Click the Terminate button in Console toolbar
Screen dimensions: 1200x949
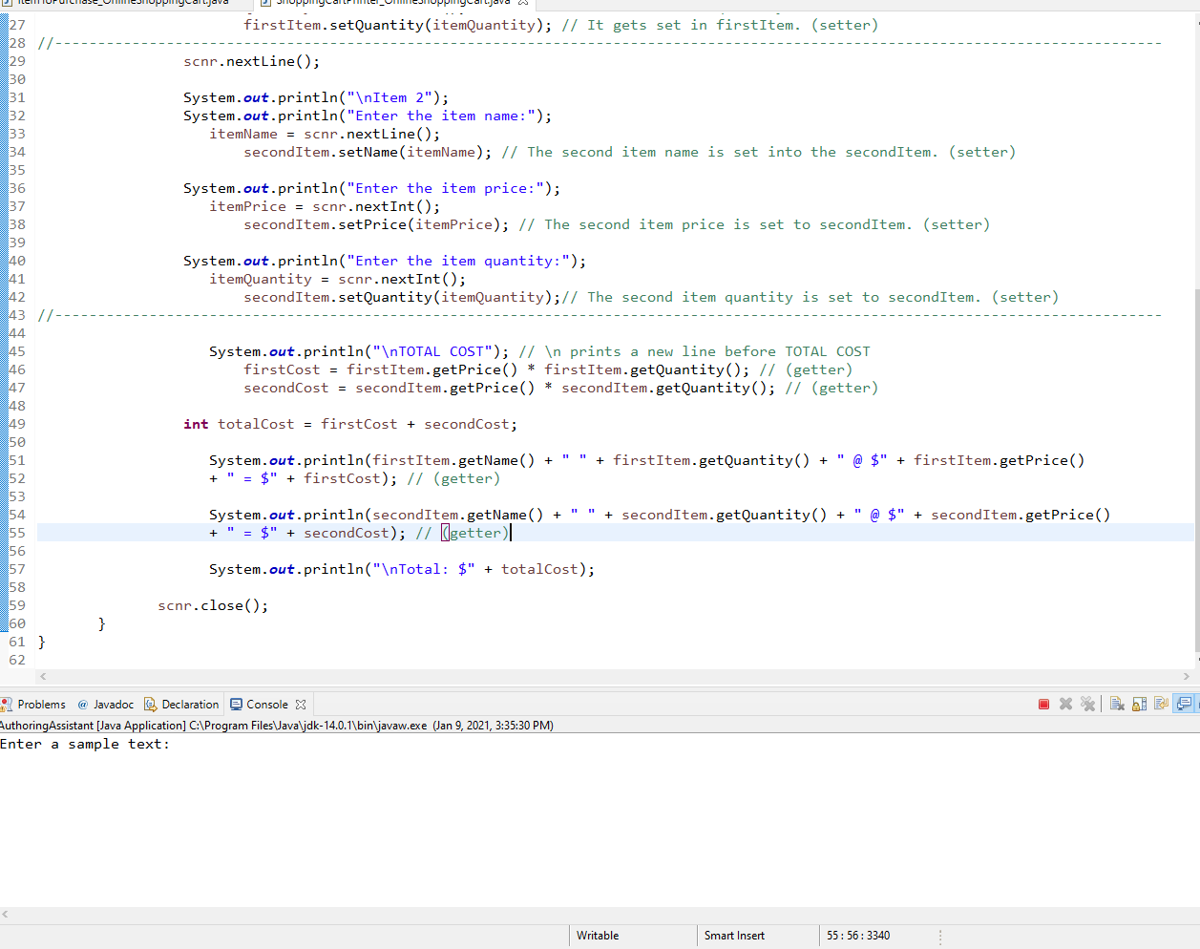tap(1044, 704)
